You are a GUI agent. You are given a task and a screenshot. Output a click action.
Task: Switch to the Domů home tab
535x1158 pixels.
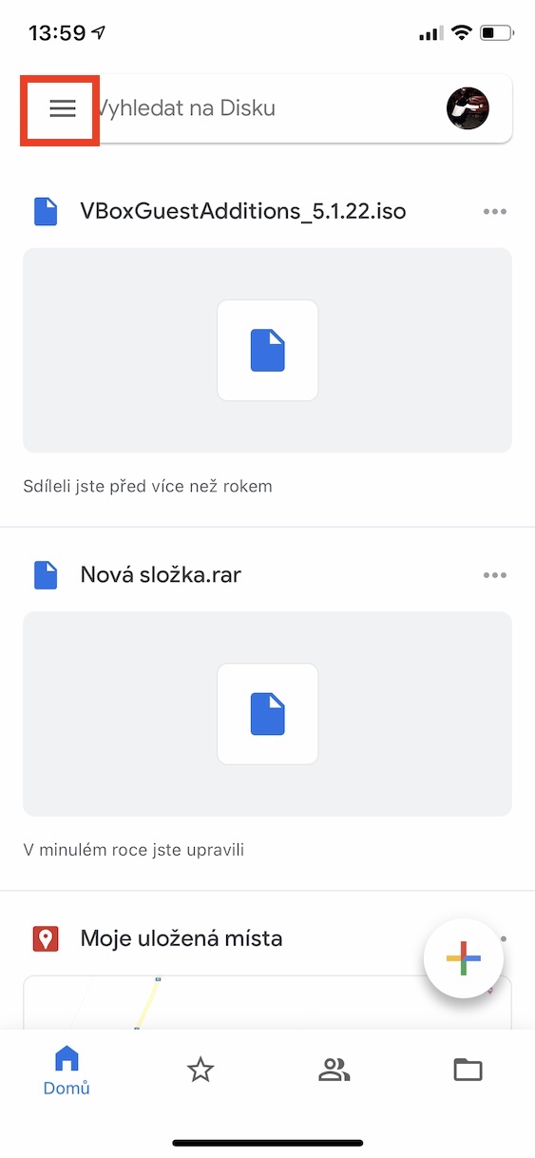(67, 1071)
